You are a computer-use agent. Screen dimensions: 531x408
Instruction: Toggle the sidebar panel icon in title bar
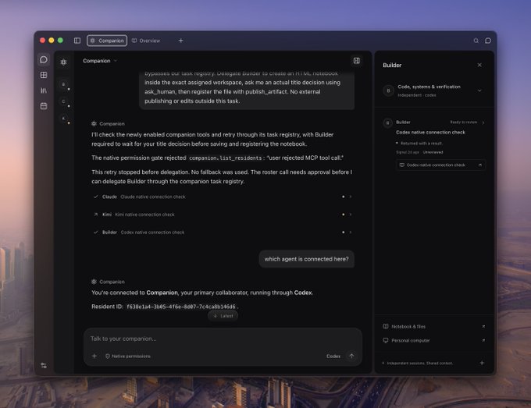click(77, 41)
